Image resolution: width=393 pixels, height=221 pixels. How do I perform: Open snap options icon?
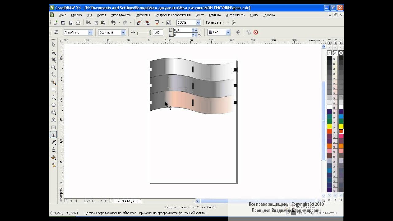tap(234, 23)
